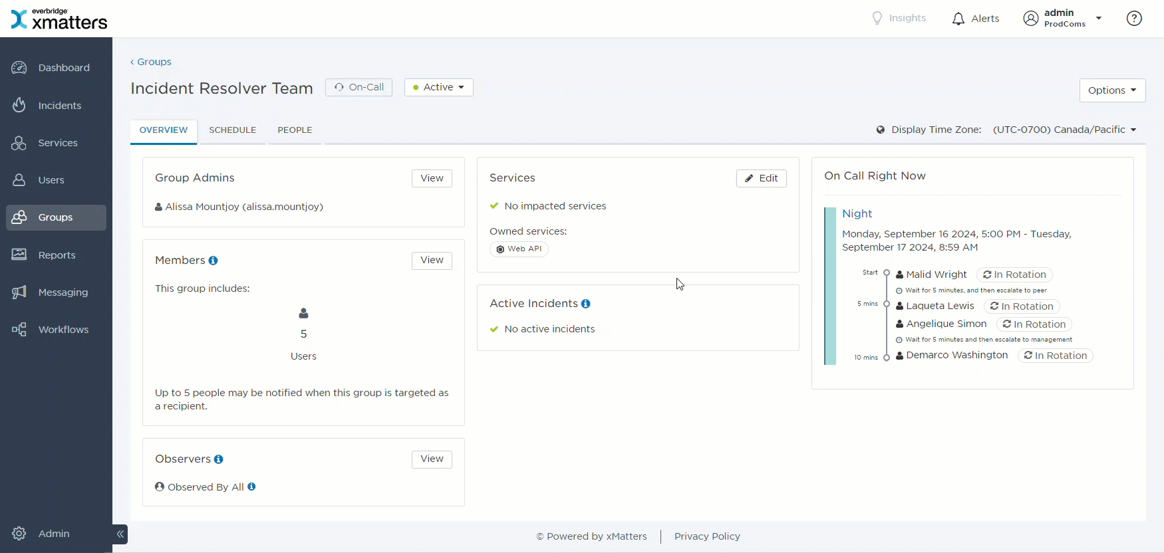Click View in Group Admins panel
The width and height of the screenshot is (1164, 553).
[432, 178]
